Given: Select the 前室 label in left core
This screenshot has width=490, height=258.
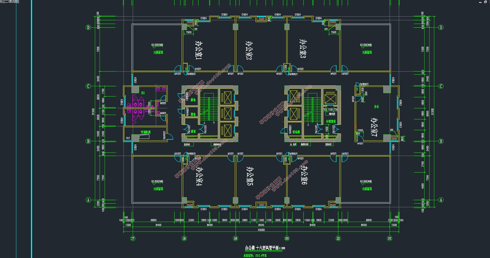Looking at the screenshot, I should (193, 131).
